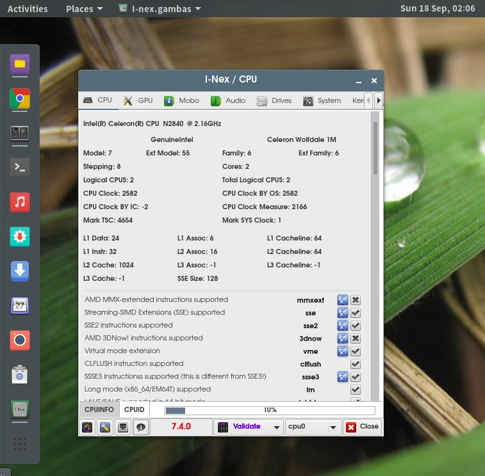485x476 pixels.
Task: Click the info bubble icon in bottom toolbar
Action: coord(140,427)
